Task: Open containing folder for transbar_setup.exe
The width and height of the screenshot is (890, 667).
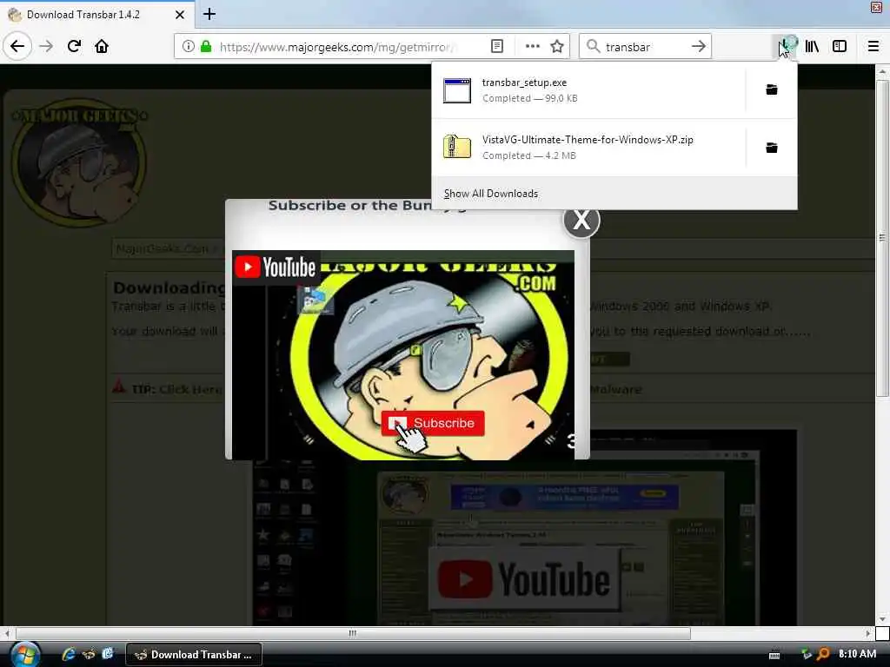Action: point(772,89)
